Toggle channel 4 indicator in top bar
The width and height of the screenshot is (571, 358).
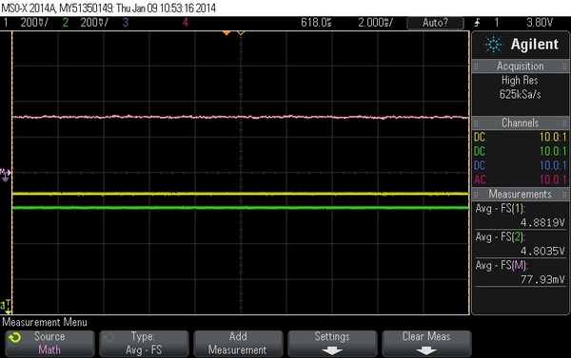pyautogui.click(x=186, y=23)
